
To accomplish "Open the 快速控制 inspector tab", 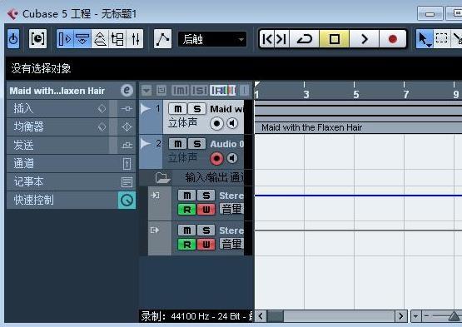I will [x=71, y=200].
